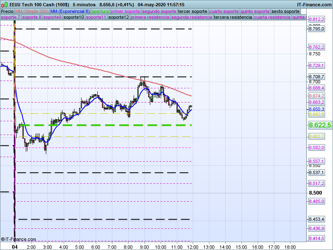Click the sexto soporte label

pos(285,11)
